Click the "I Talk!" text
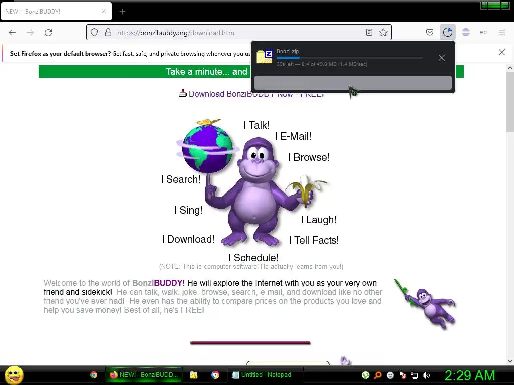The height and width of the screenshot is (385, 514). pyautogui.click(x=256, y=125)
